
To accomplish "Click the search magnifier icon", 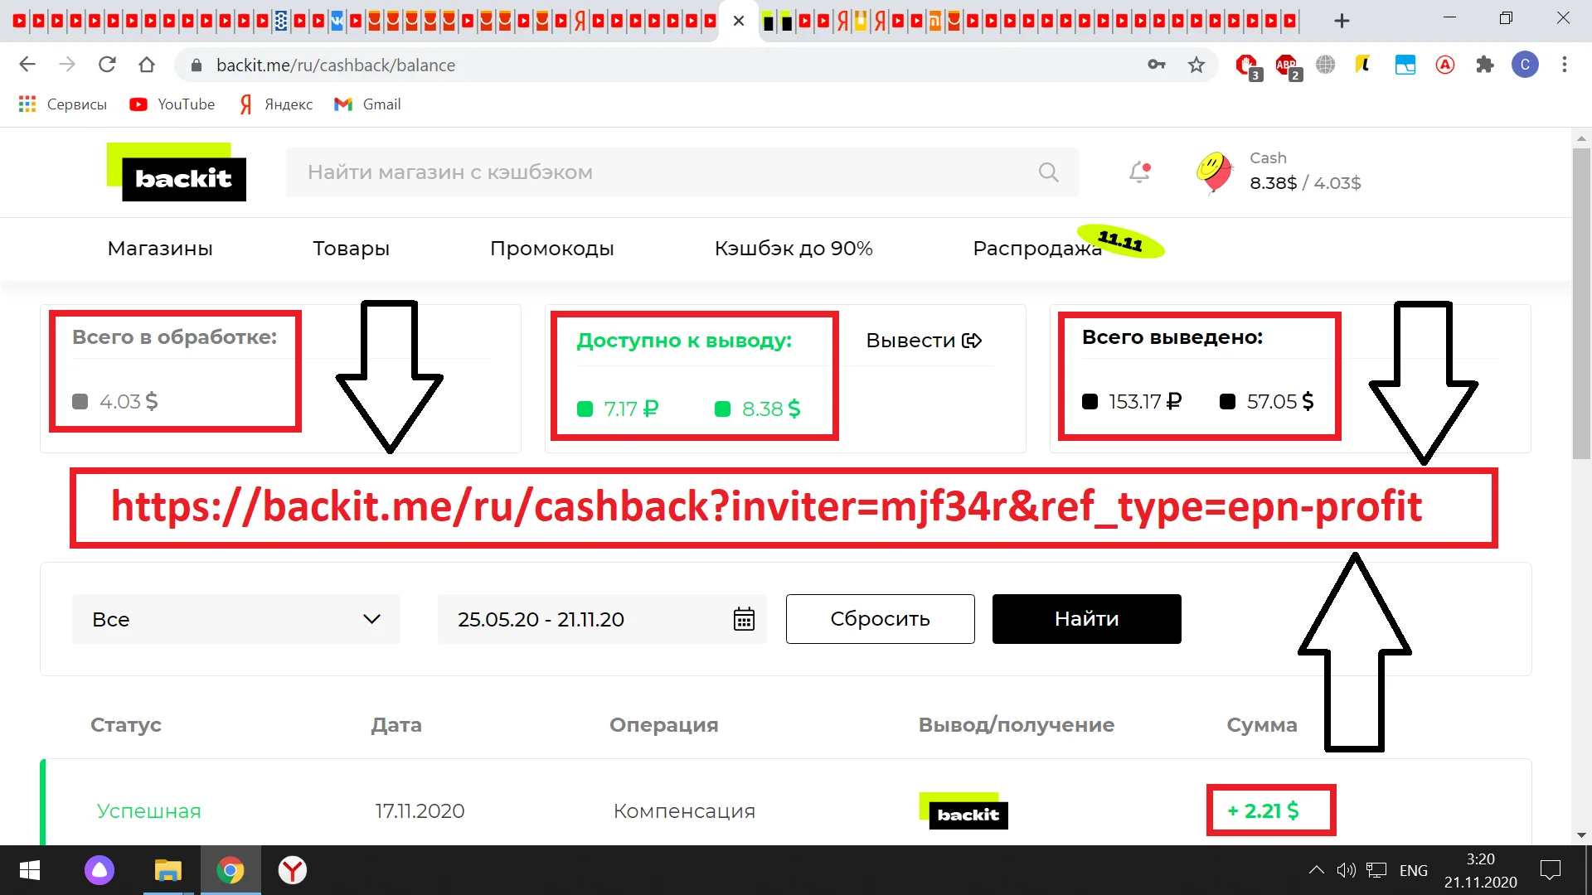I will pyautogui.click(x=1048, y=172).
